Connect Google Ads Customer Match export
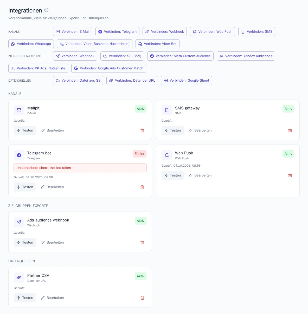 [109, 68]
